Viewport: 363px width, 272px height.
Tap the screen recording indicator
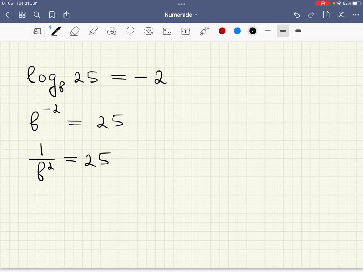pos(323,3)
